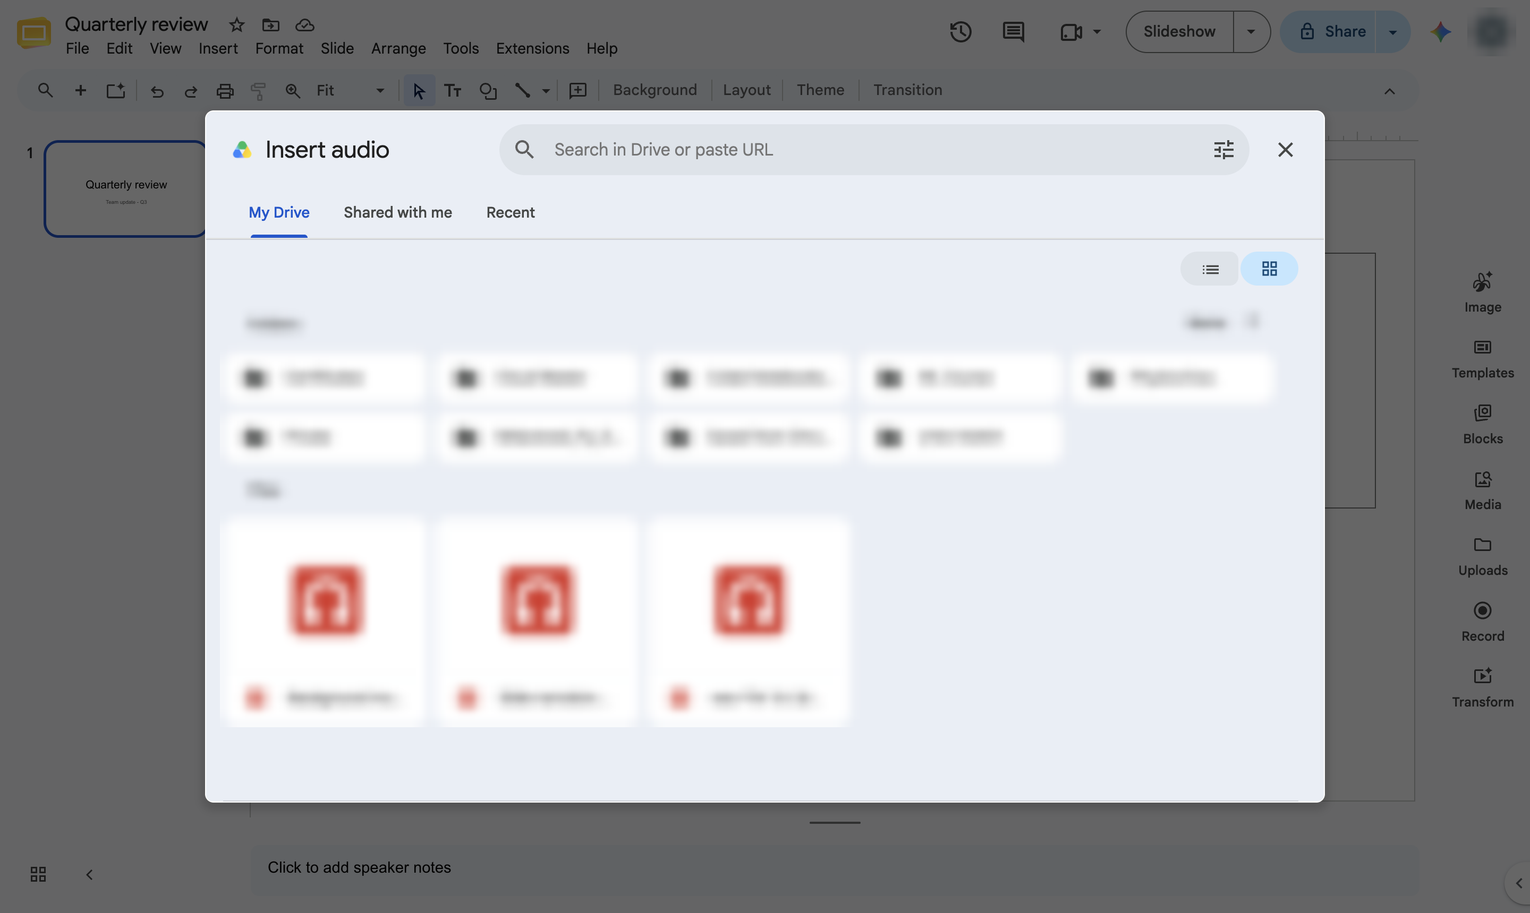Select the shape tool icon
The image size is (1530, 913).
[488, 91]
